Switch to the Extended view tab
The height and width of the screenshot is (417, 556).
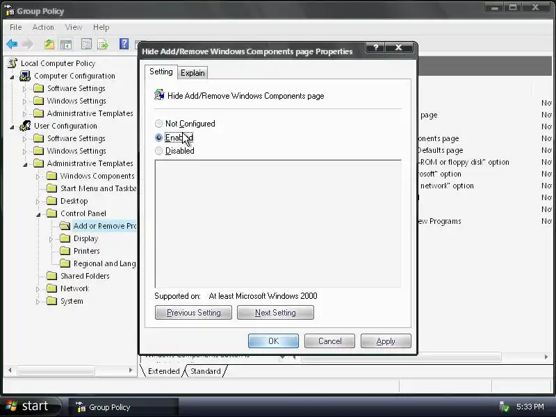click(x=163, y=371)
